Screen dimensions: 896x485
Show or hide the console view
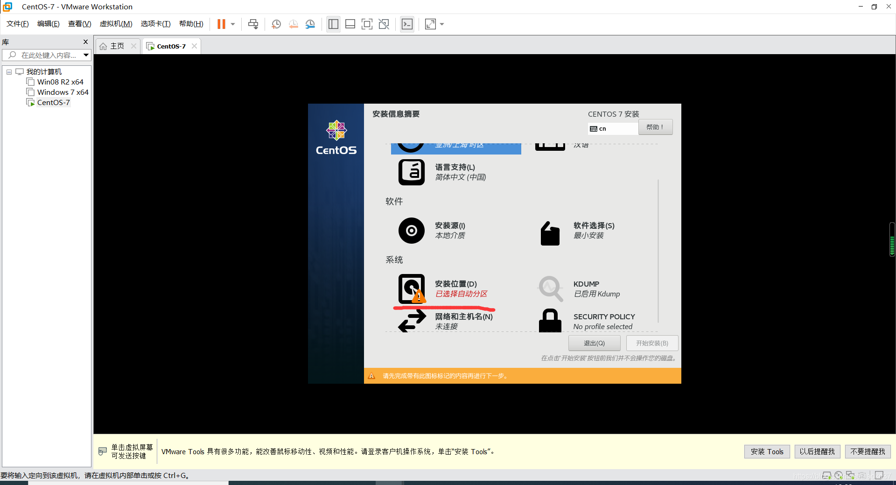click(407, 24)
